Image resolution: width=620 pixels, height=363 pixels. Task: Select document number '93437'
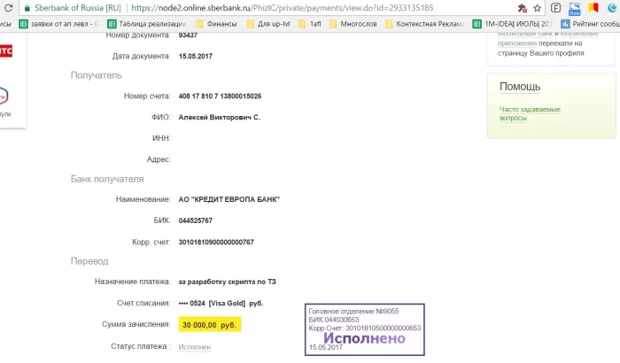[188, 35]
